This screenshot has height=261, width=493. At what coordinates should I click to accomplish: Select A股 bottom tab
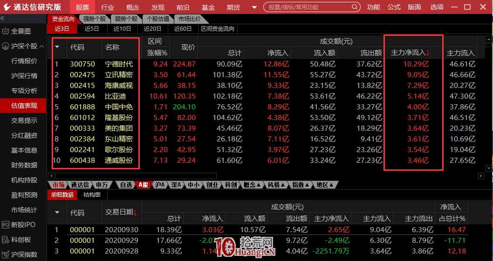pyautogui.click(x=144, y=185)
